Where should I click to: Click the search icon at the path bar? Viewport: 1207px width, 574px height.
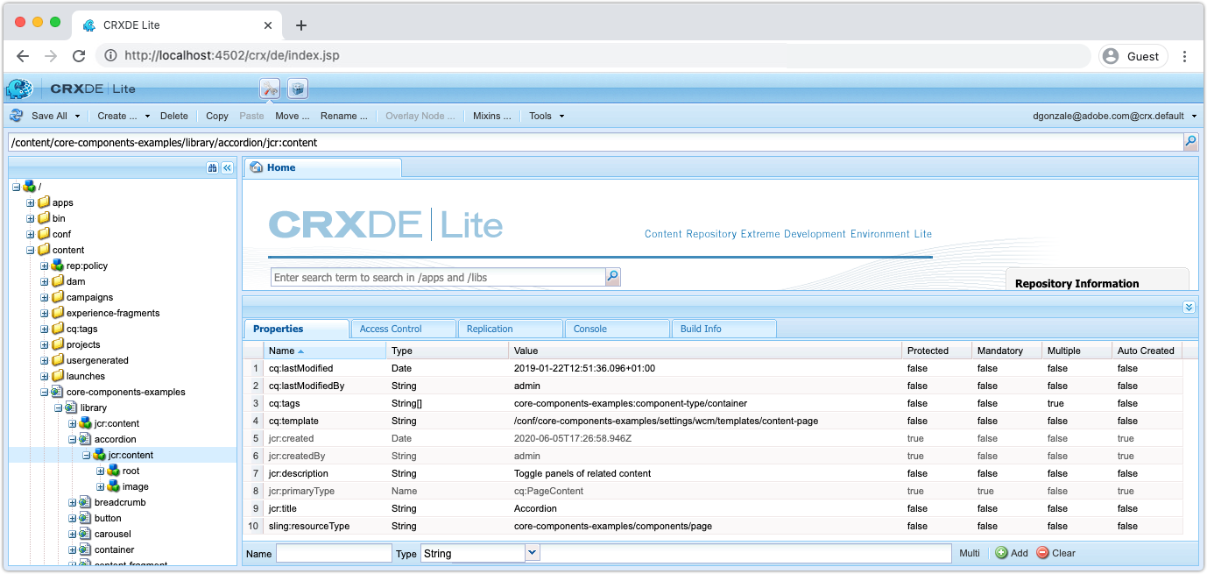click(1190, 141)
